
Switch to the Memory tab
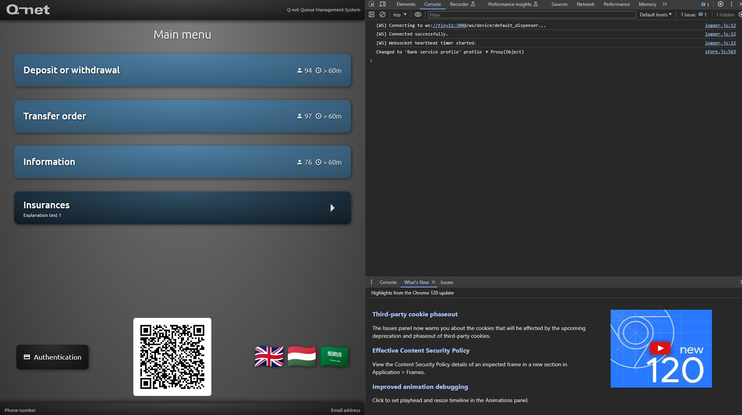[647, 4]
